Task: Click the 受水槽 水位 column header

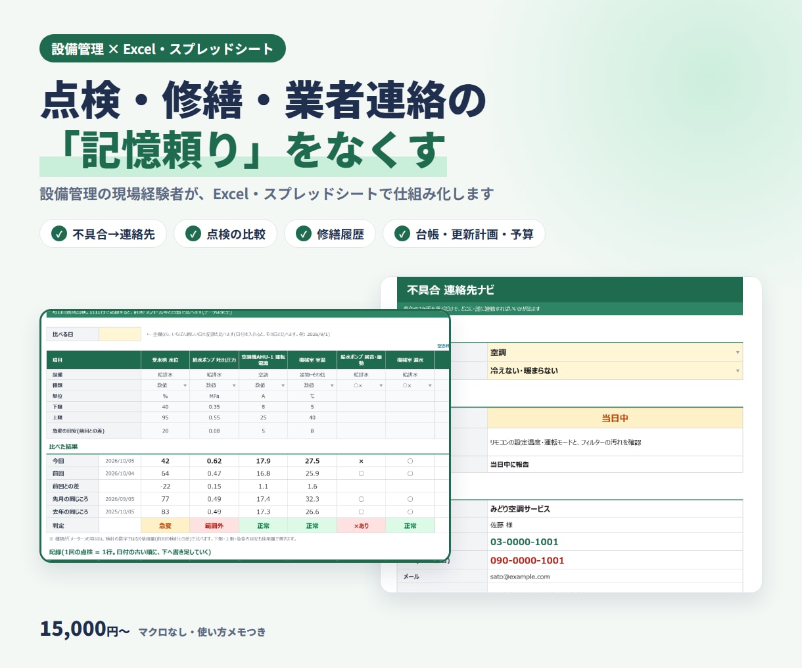Action: (165, 360)
